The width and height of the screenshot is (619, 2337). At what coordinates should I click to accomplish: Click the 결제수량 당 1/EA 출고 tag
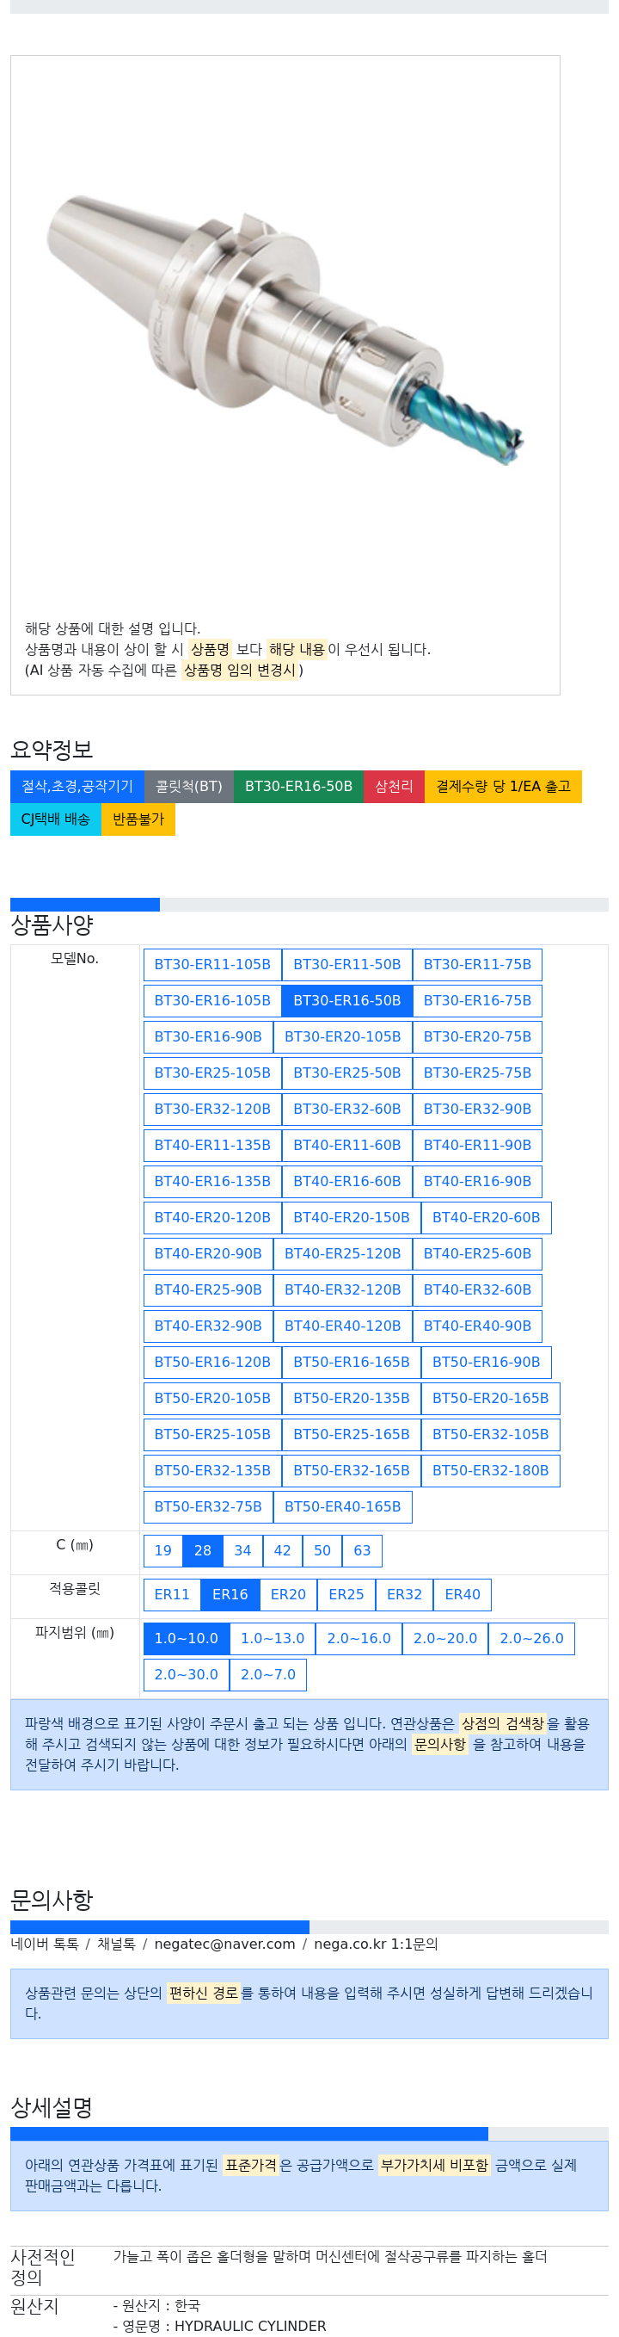[502, 787]
